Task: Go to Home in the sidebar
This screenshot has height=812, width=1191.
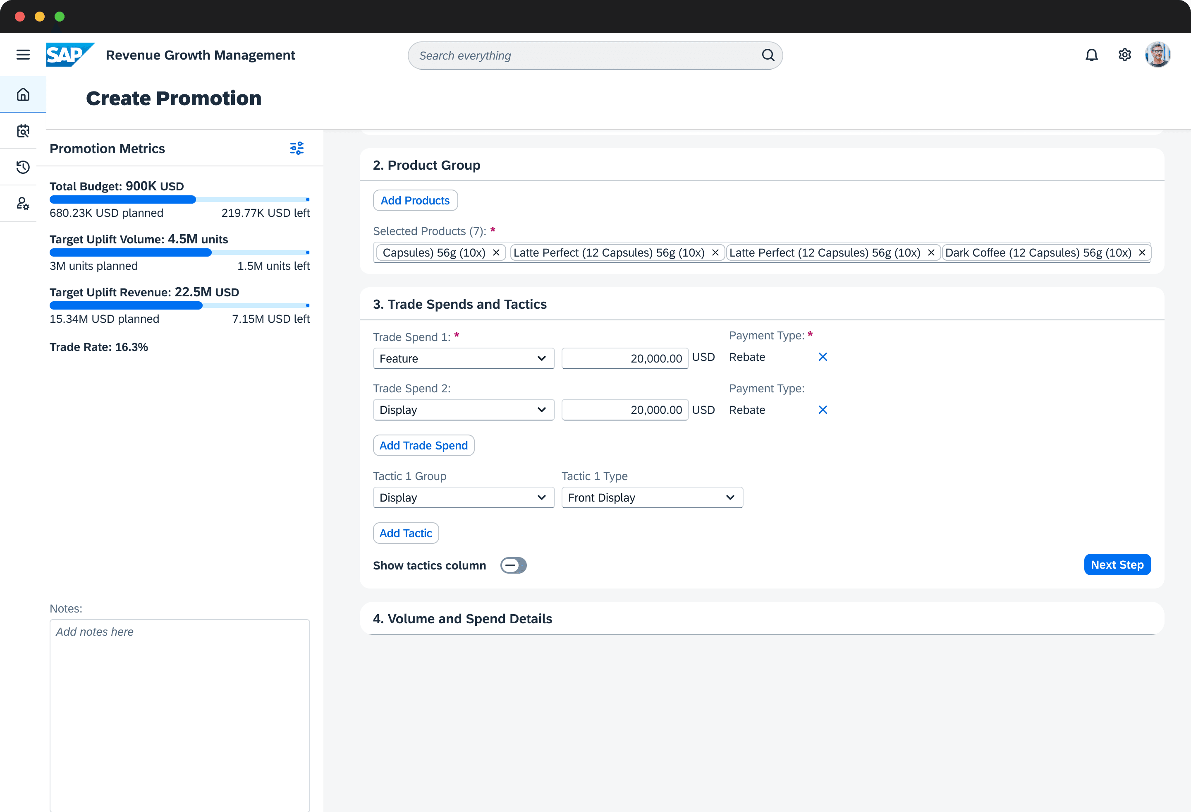Action: click(23, 94)
